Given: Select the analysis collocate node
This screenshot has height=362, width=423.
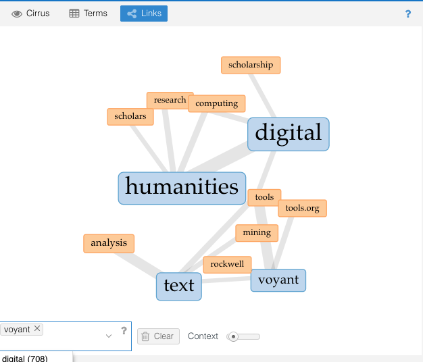Looking at the screenshot, I should [109, 243].
